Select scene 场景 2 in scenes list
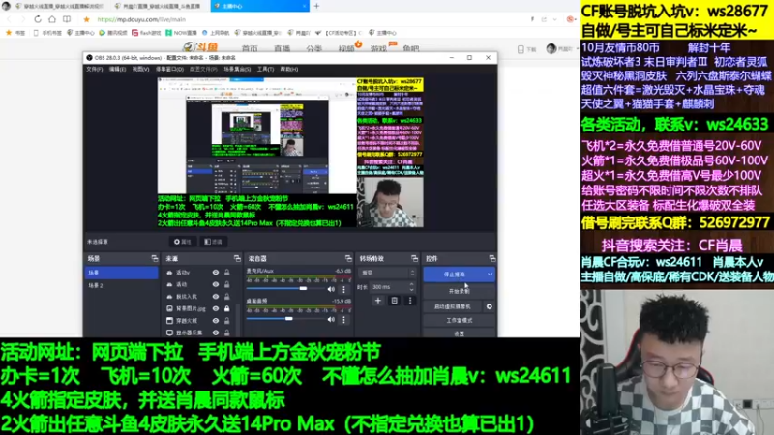 point(122,285)
